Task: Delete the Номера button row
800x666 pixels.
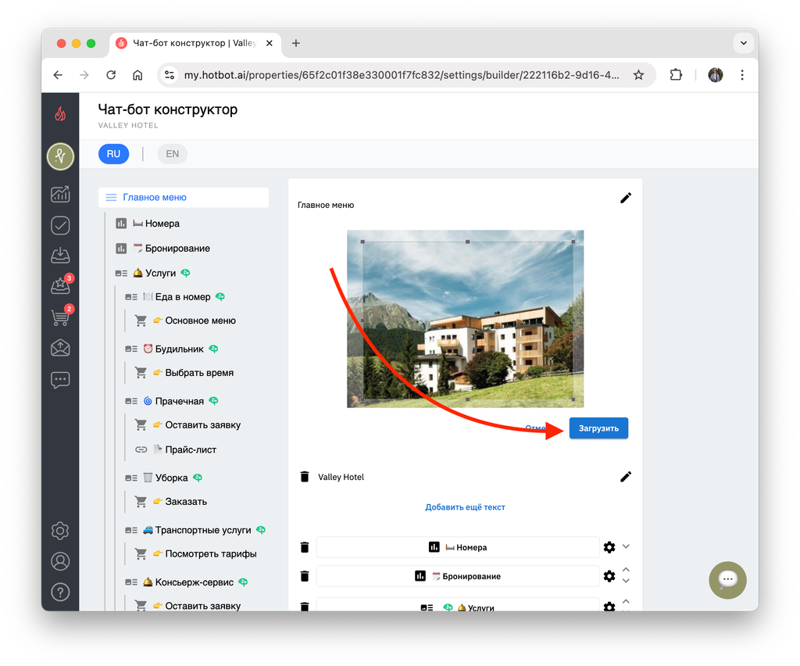Action: 305,547
